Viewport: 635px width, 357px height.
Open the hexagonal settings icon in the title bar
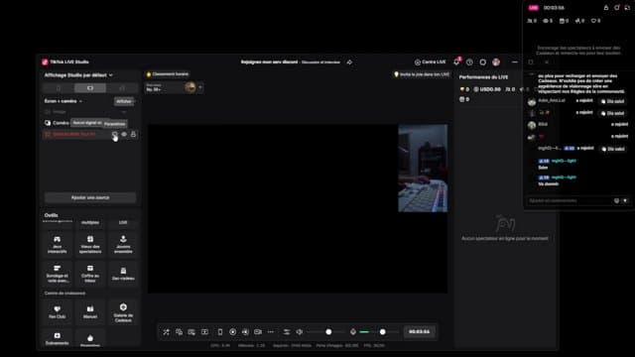point(483,62)
